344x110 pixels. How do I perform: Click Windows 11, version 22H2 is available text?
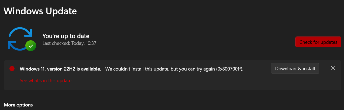(60, 69)
